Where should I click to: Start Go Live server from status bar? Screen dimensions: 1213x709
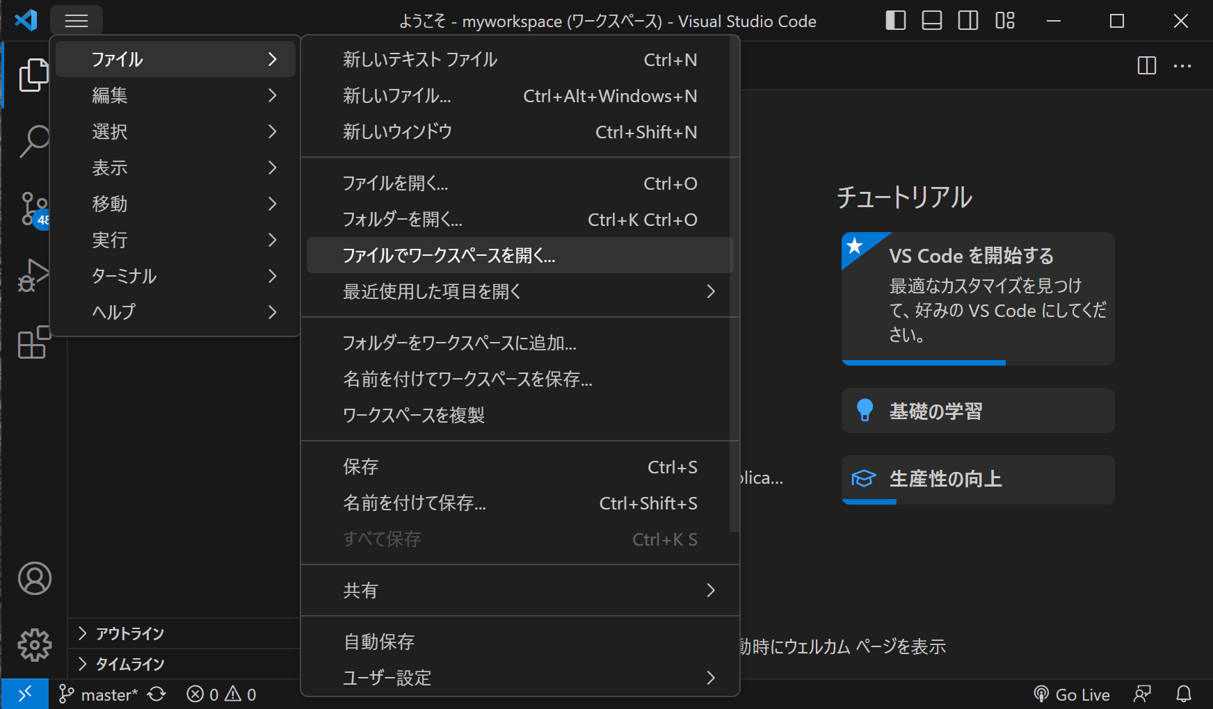(1072, 694)
